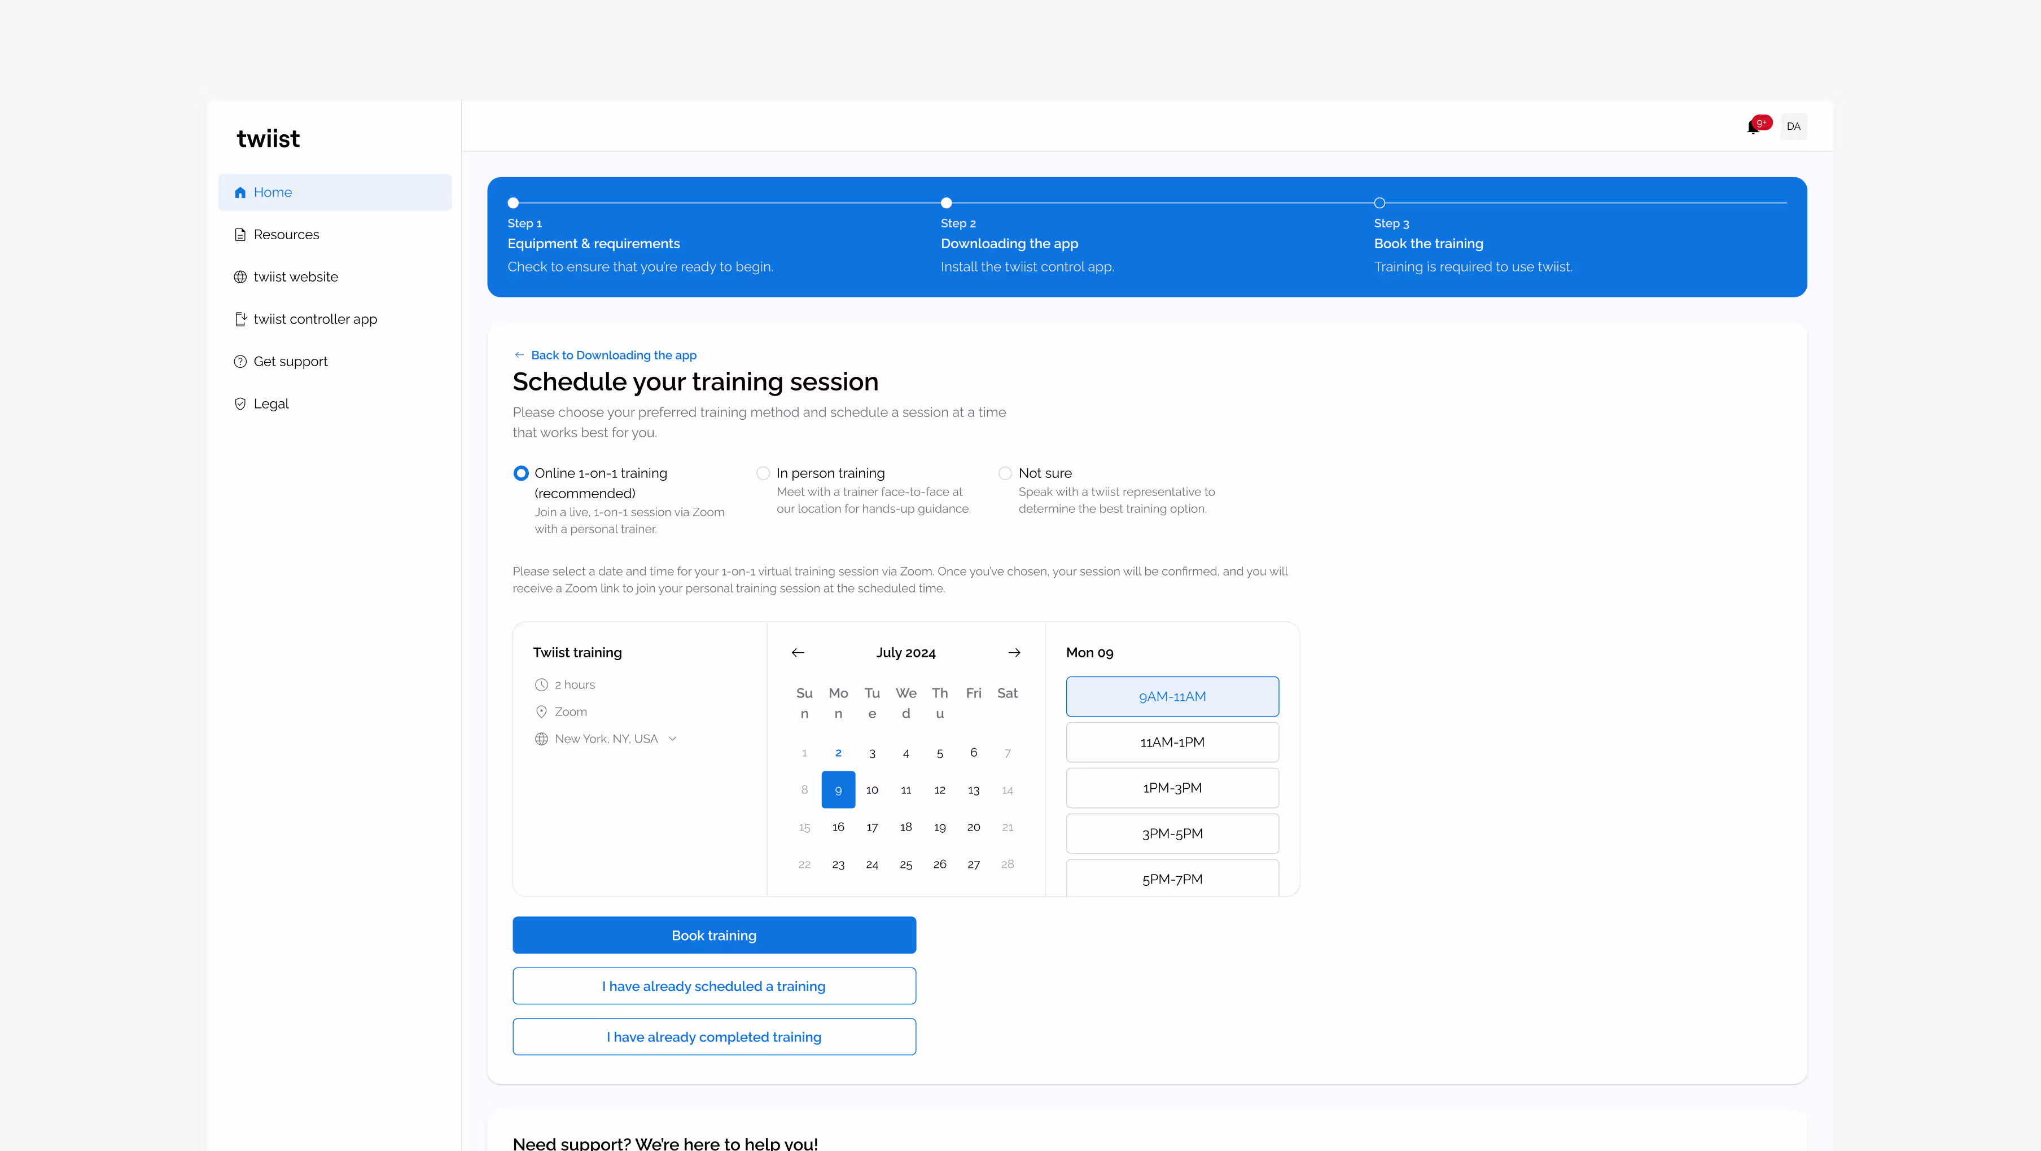Click the Step 1 progress marker dot
This screenshot has height=1151, width=2041.
(x=513, y=203)
